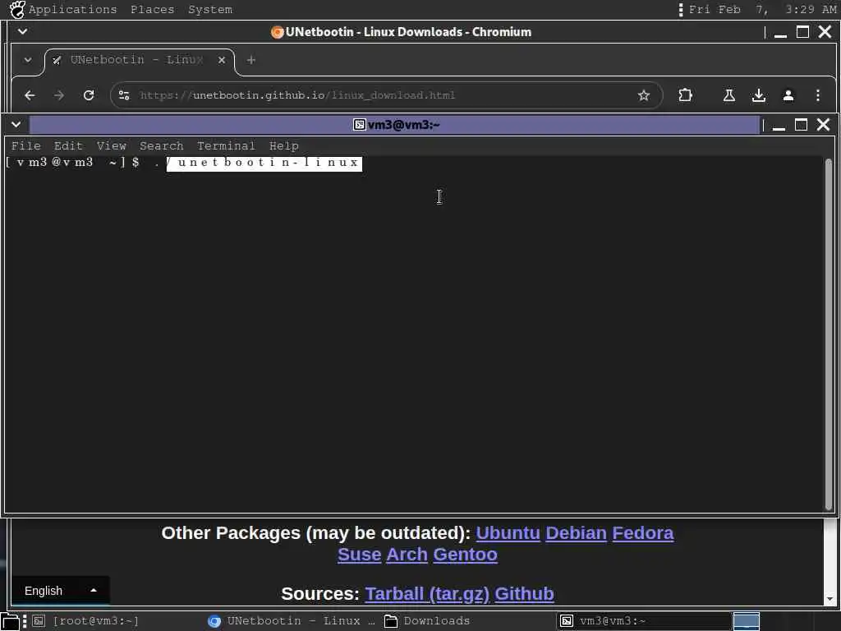Open a new Chromium tab

[x=251, y=60]
